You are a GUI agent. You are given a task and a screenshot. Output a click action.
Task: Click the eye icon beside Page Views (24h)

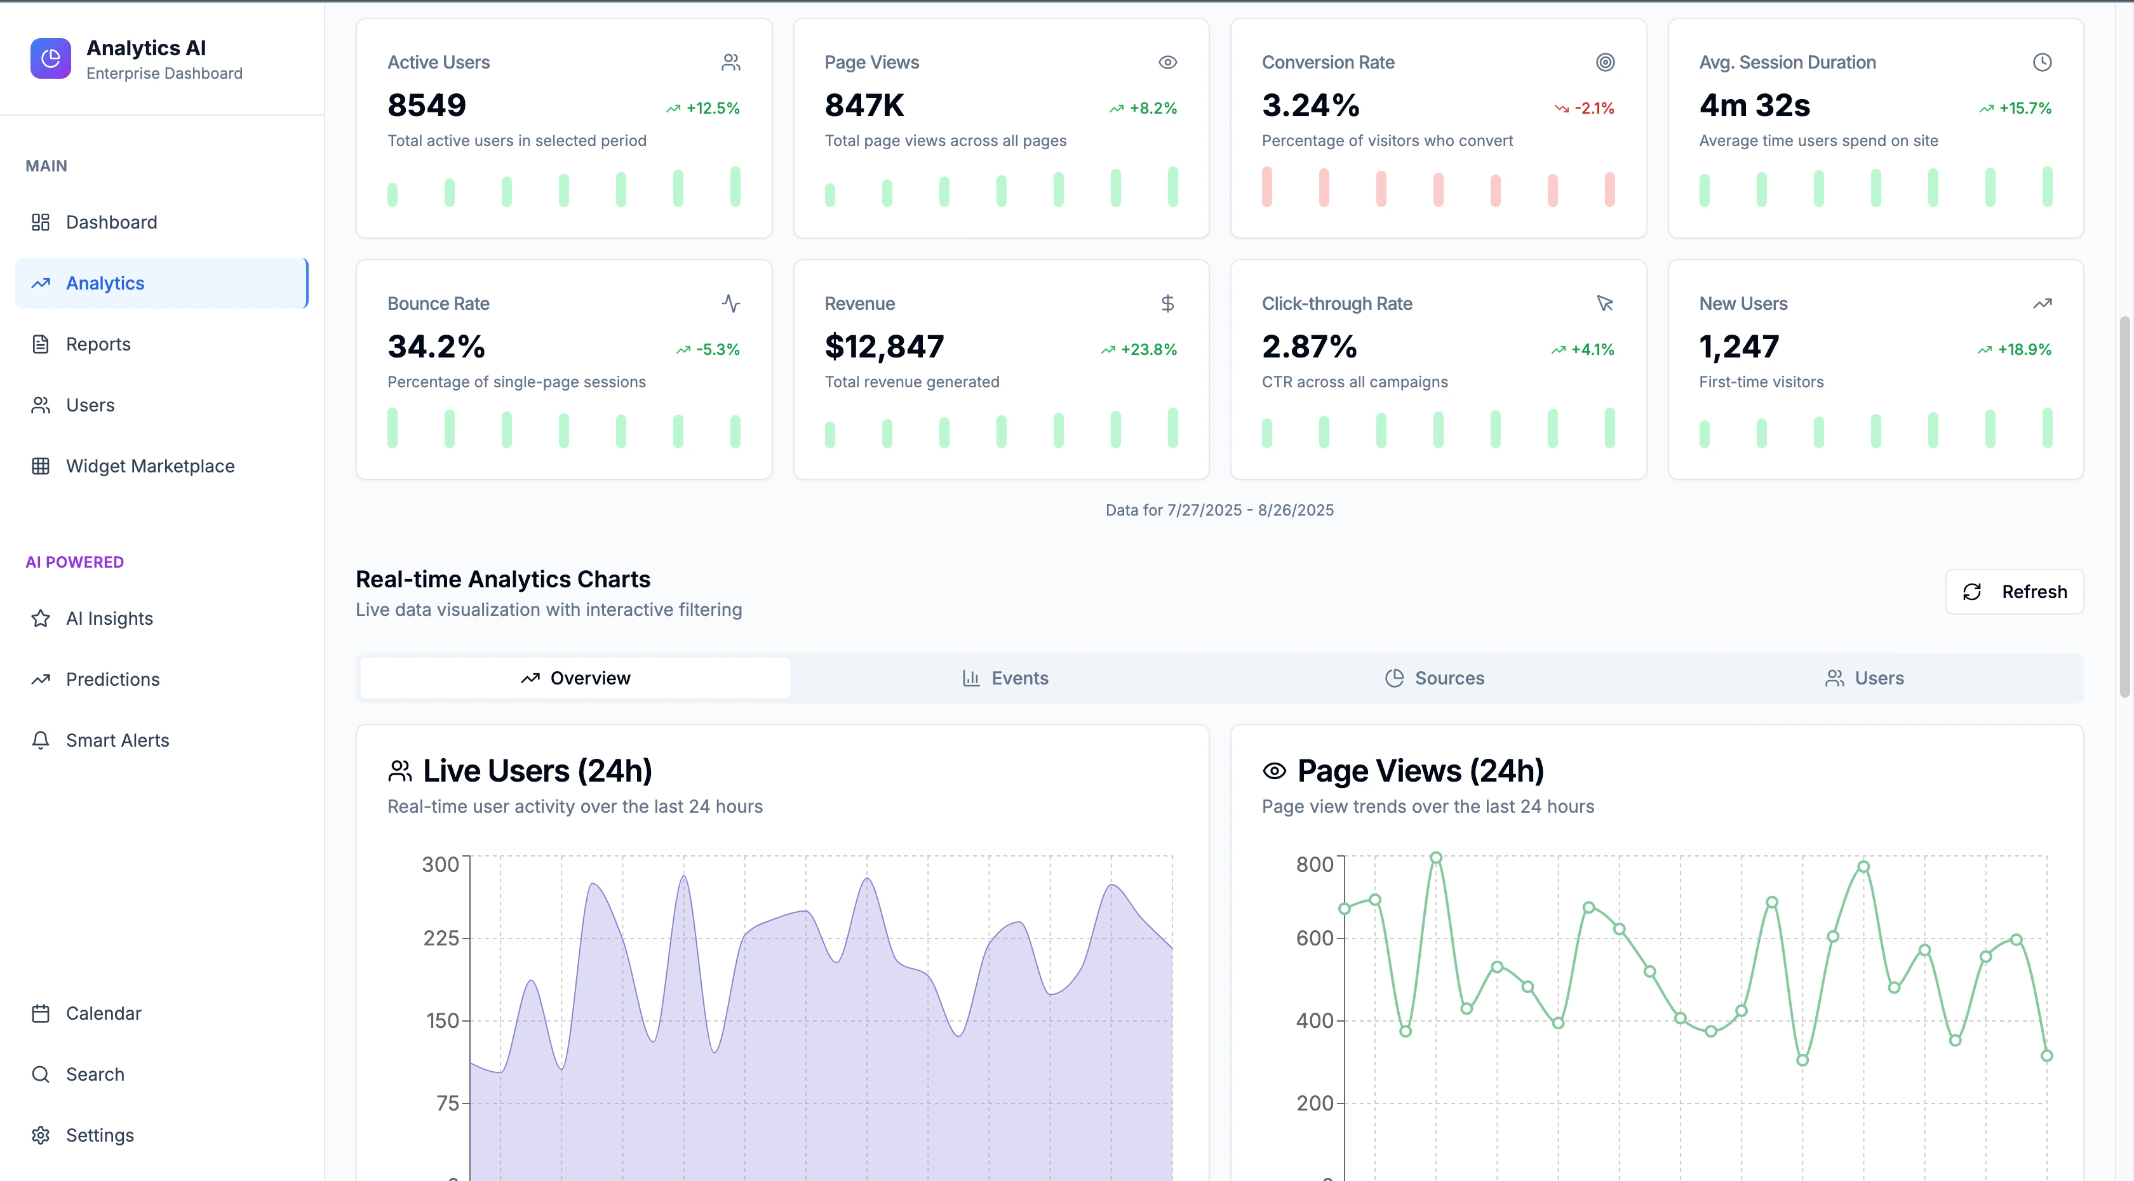(x=1274, y=771)
